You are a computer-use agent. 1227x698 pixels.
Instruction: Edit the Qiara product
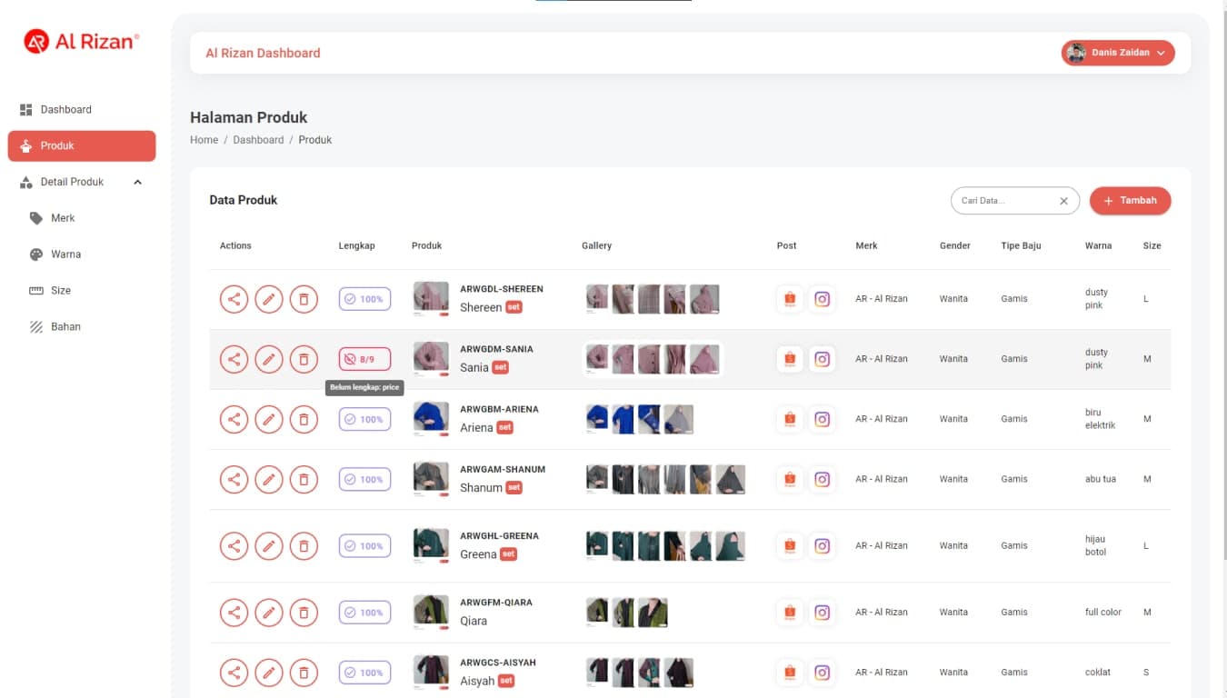pos(269,613)
